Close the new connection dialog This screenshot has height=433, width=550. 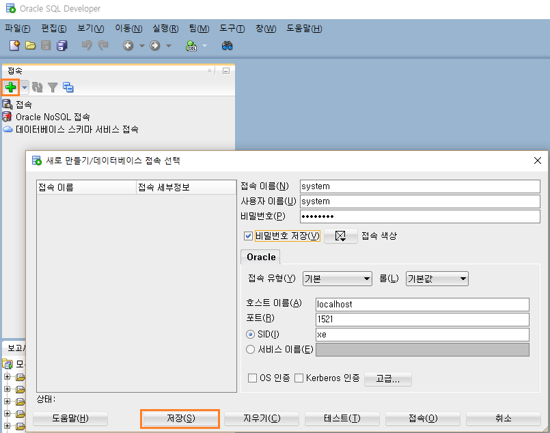click(538, 160)
